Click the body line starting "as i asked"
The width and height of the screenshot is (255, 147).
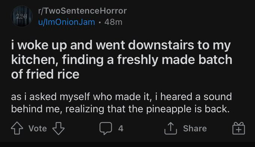[x=121, y=97]
